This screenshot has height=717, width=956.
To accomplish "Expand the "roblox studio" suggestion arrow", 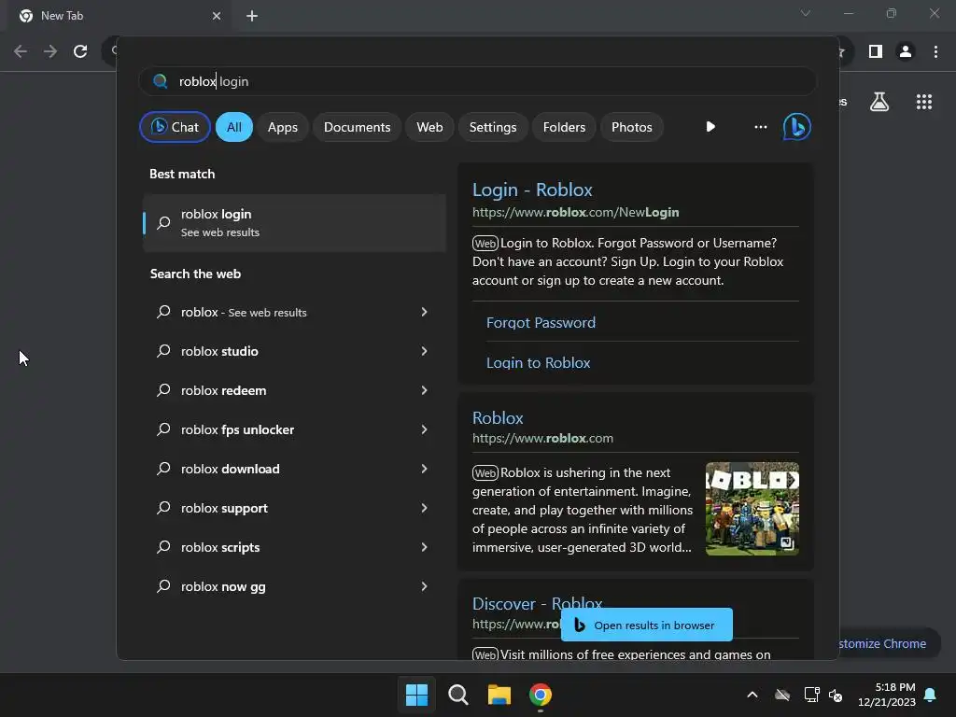I will (425, 351).
